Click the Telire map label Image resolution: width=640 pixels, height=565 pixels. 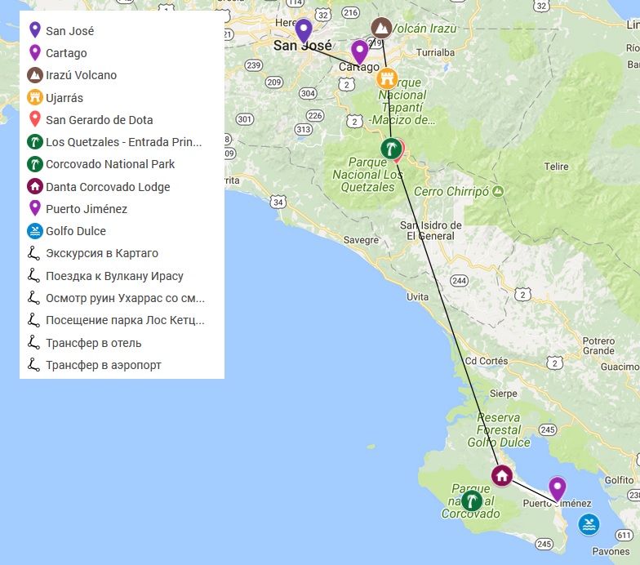pos(556,167)
